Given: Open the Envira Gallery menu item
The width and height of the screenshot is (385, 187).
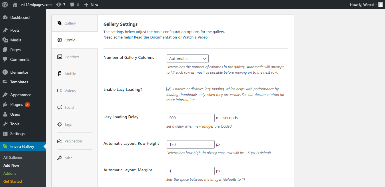Looking at the screenshot, I should 23,146.
